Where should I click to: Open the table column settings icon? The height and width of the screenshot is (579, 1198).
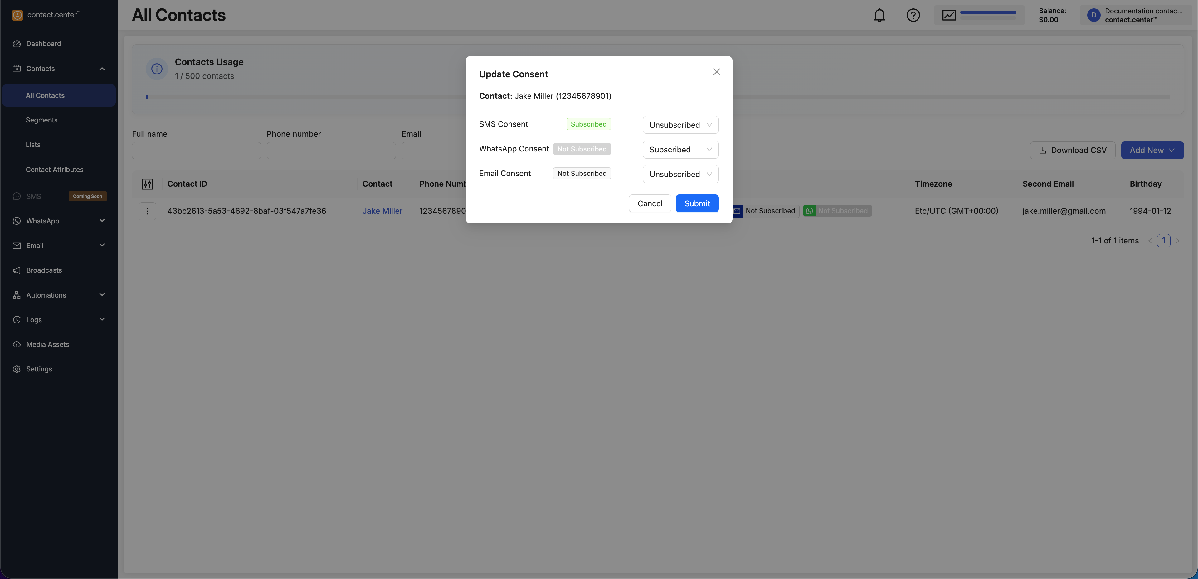click(148, 184)
